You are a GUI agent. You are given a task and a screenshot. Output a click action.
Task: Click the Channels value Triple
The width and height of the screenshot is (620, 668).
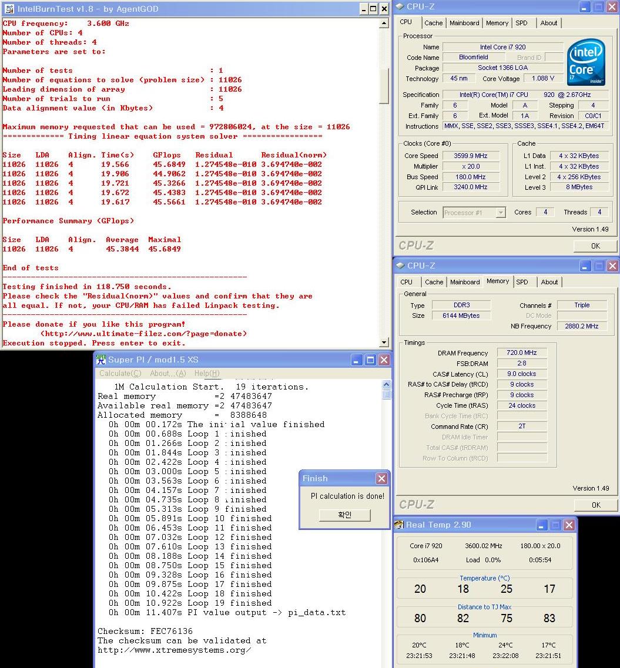coord(582,305)
